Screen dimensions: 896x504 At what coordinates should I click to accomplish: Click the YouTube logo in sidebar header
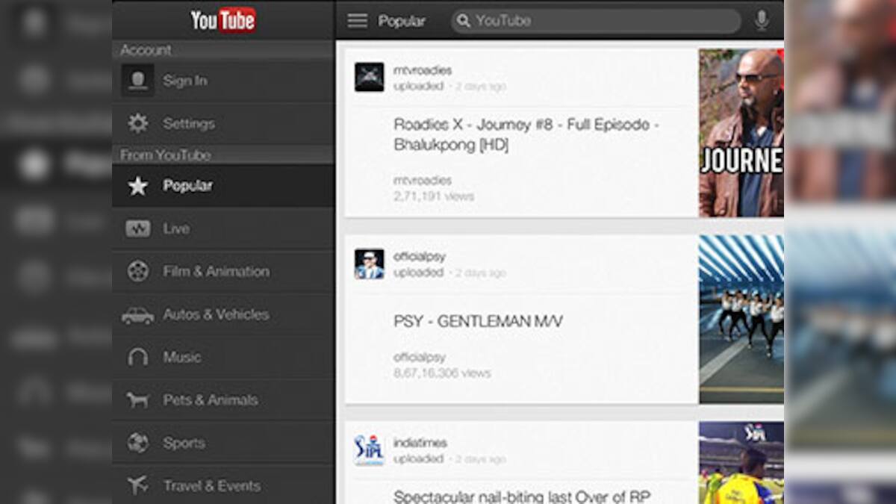tap(223, 20)
